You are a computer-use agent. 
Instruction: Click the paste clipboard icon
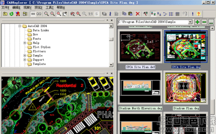[130, 14]
